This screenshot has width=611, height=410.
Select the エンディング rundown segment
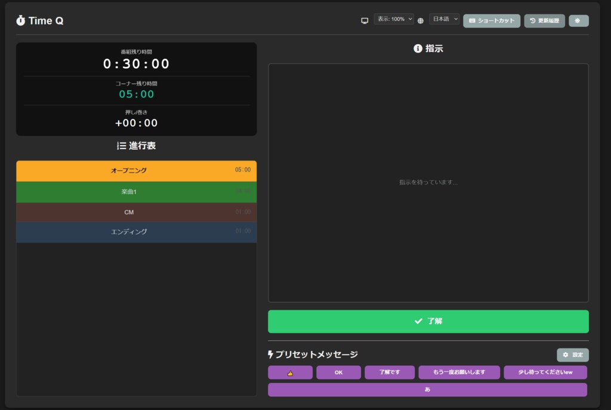[x=136, y=232]
